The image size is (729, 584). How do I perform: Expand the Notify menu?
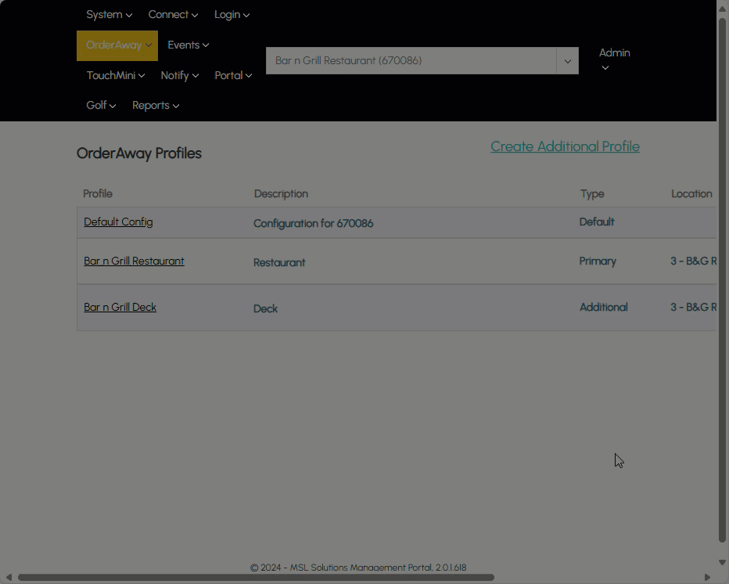pos(179,76)
